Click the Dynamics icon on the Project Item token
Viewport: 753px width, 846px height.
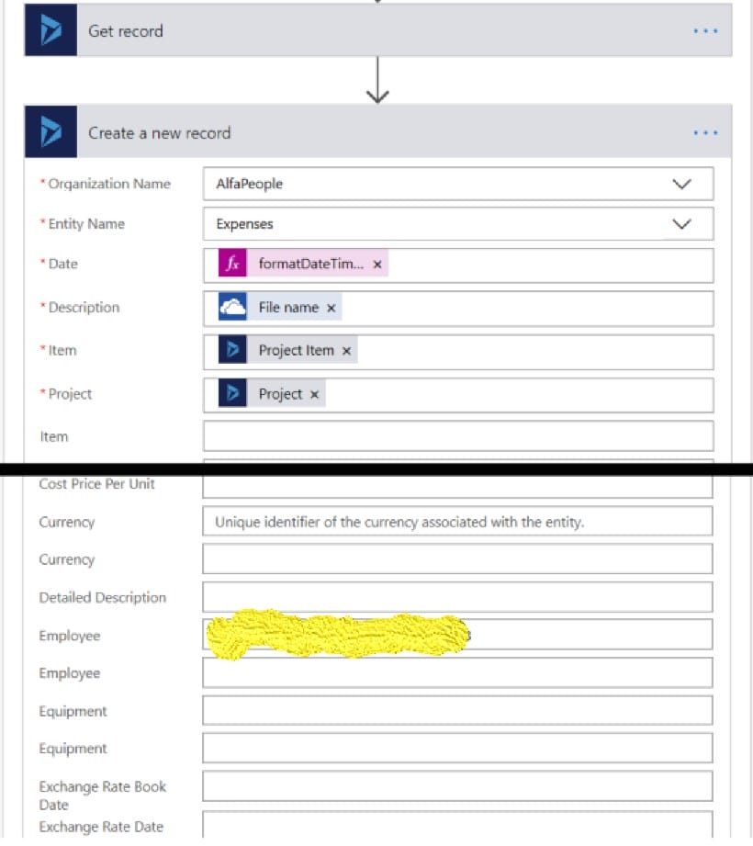[231, 350]
